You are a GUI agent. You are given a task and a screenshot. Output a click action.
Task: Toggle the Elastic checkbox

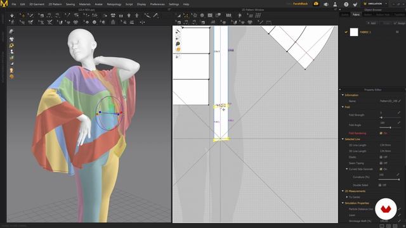pos(381,157)
